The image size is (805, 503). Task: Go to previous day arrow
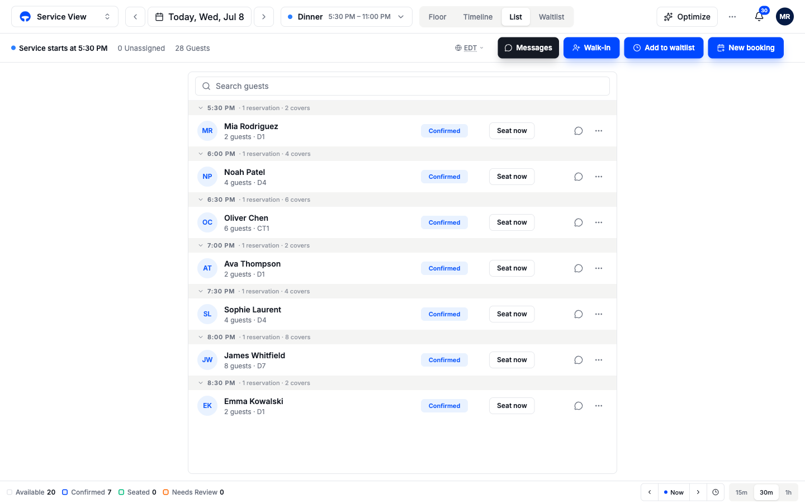point(135,17)
